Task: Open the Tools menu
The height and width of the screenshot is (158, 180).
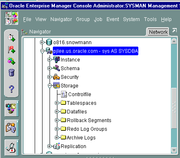Action: (x=150, y=19)
